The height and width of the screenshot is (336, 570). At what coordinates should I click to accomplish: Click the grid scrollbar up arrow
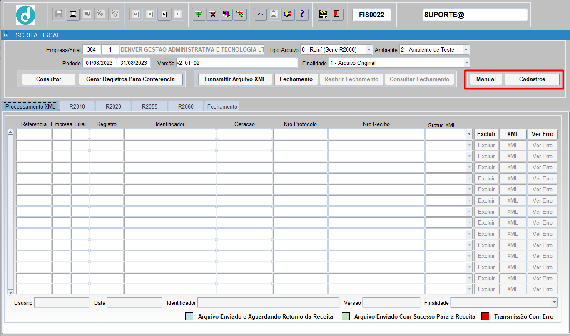click(x=11, y=132)
